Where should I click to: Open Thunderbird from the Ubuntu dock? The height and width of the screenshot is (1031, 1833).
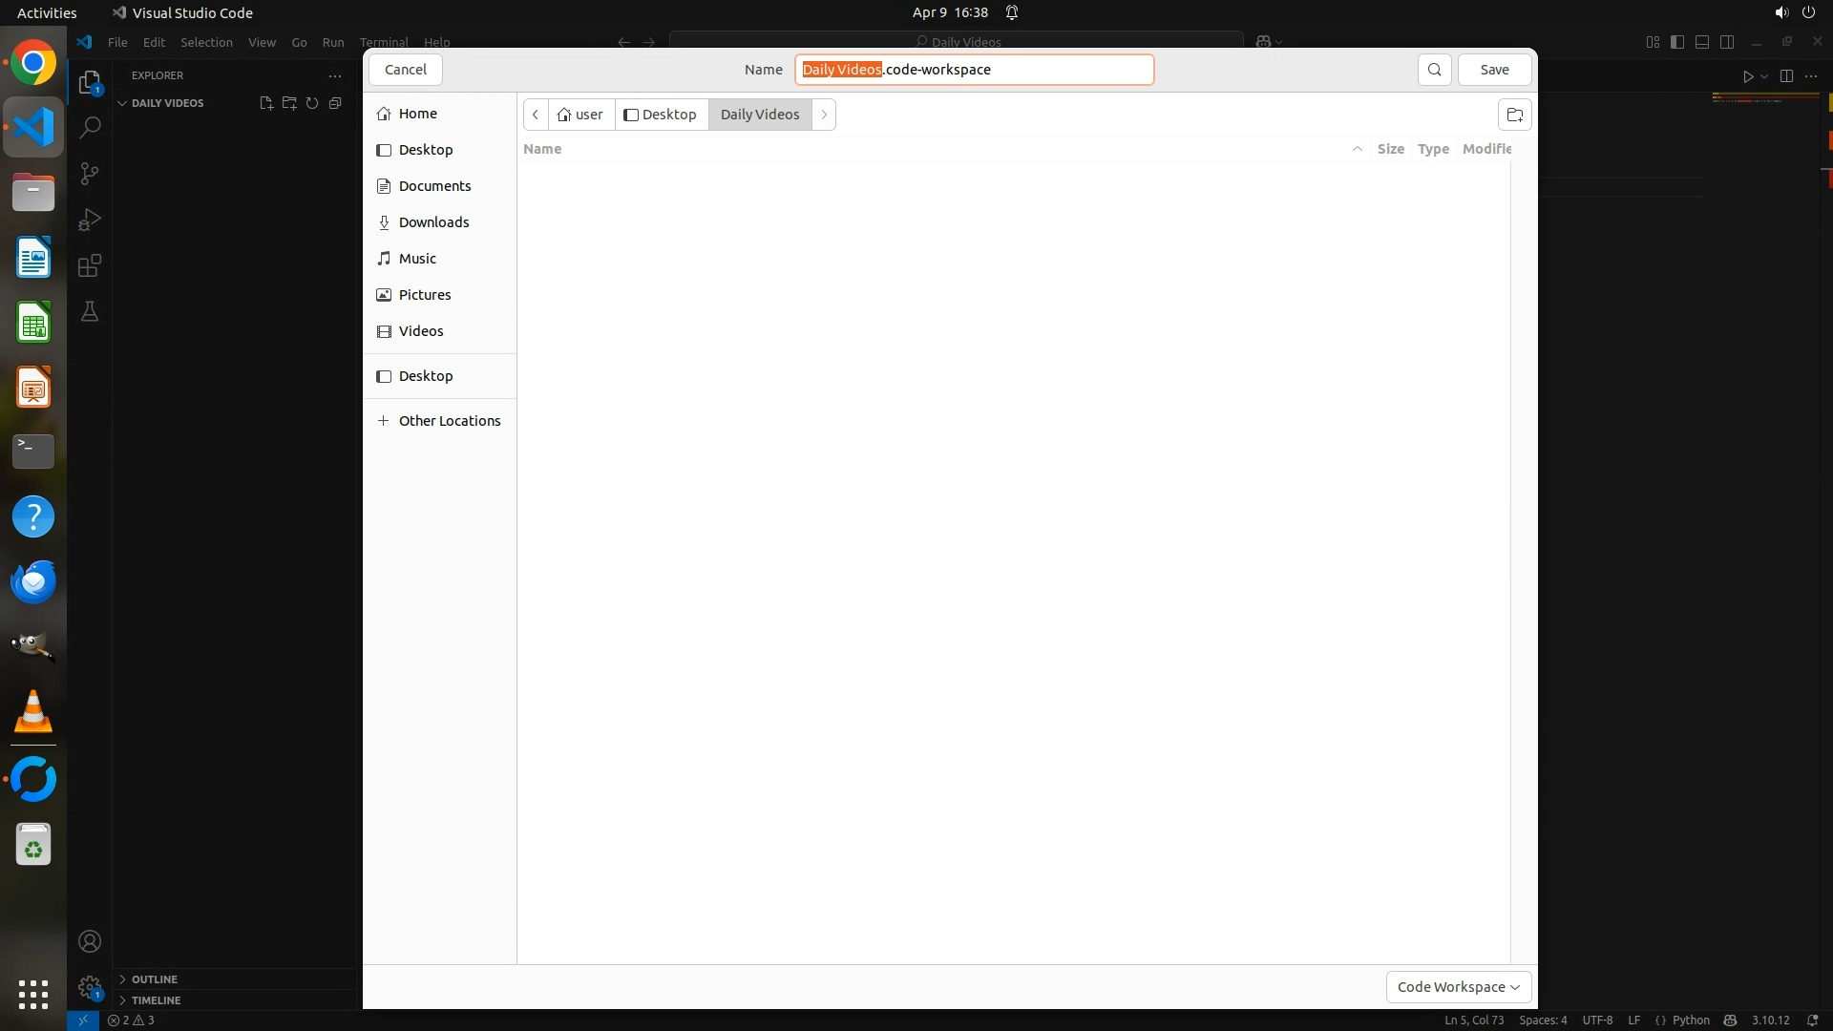tap(33, 581)
